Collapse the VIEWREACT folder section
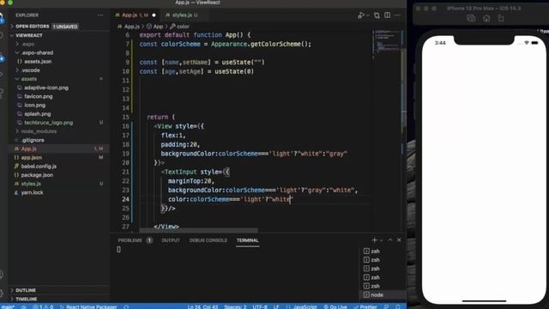549x309 pixels. 12,35
